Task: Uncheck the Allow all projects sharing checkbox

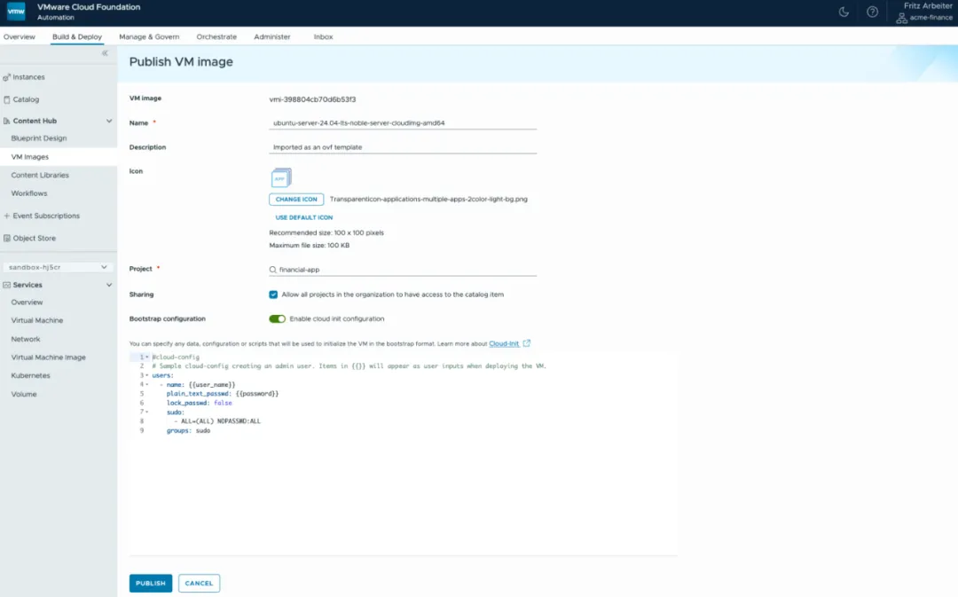Action: (x=273, y=295)
